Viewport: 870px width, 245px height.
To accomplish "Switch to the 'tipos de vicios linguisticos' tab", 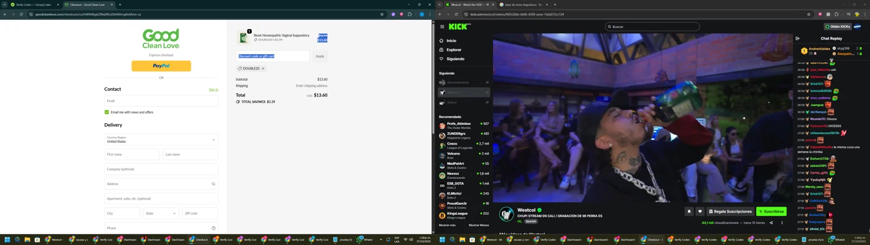I will (x=524, y=5).
